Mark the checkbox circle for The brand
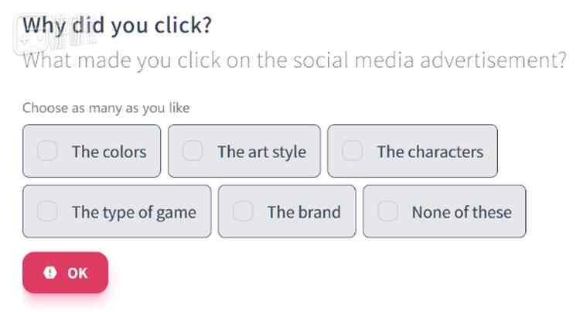This screenshot has height=312, width=580. tap(243, 211)
